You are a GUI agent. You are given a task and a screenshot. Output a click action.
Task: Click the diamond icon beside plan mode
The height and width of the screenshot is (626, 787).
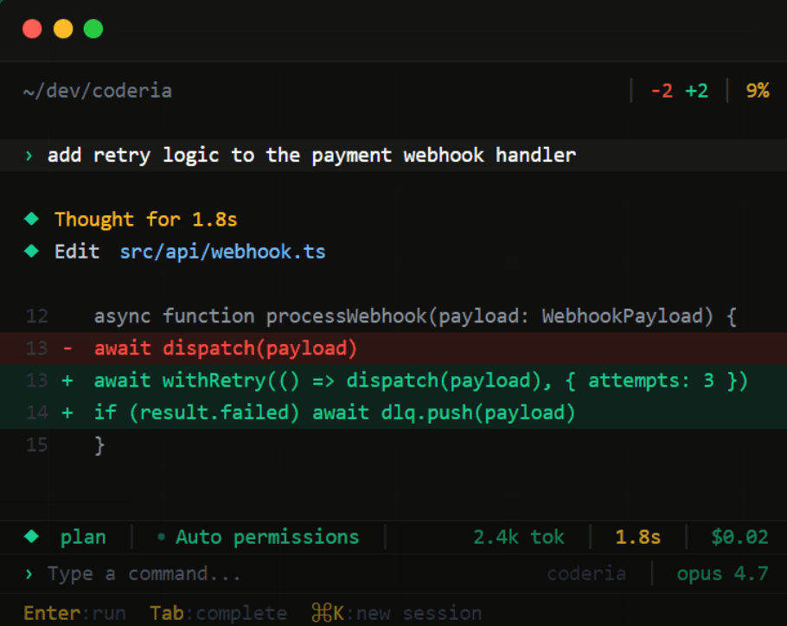pyautogui.click(x=32, y=537)
